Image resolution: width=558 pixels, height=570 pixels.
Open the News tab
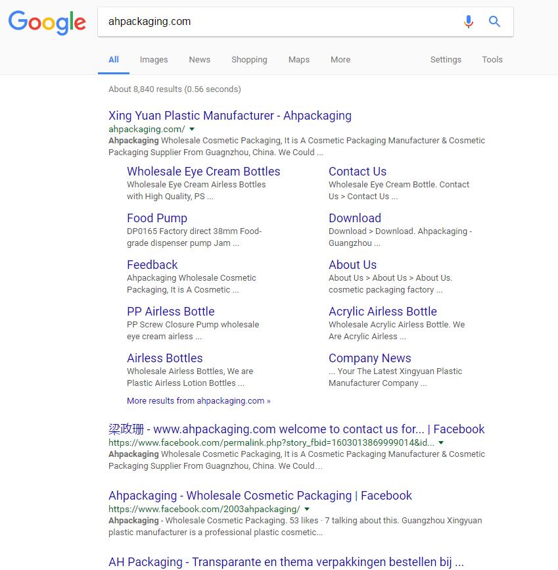[199, 60]
